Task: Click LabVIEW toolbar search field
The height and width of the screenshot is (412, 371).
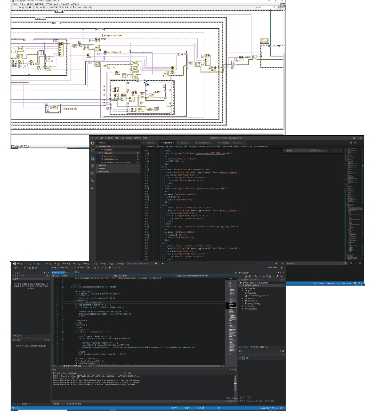Action: [x=266, y=8]
